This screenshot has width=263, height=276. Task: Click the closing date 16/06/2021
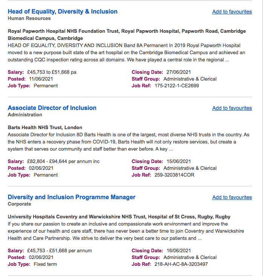tap(178, 250)
